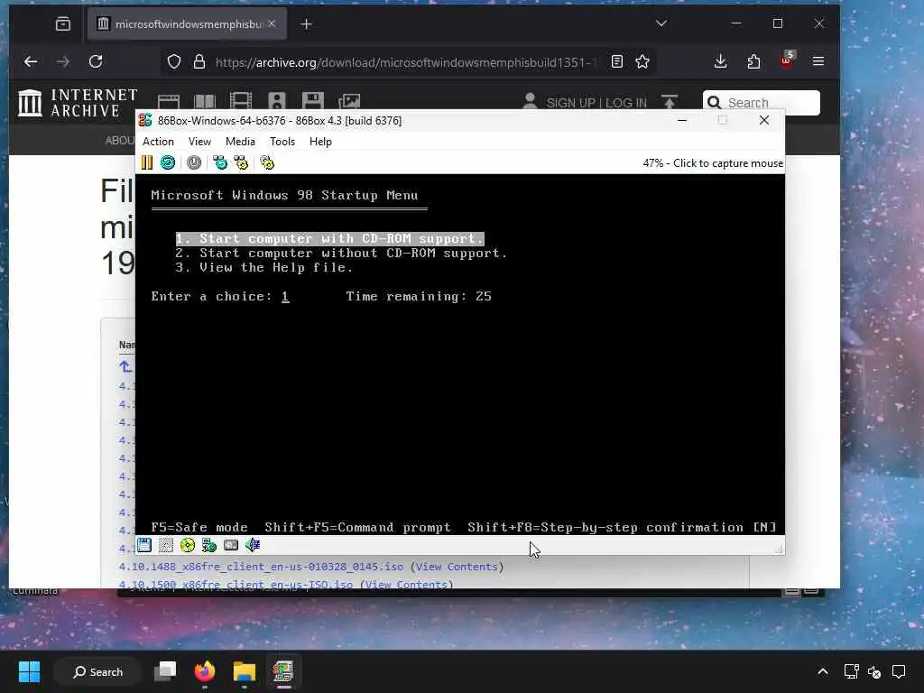Click the 86Box emulated display to capture mouse
This screenshot has height=693, width=924.
point(459,355)
